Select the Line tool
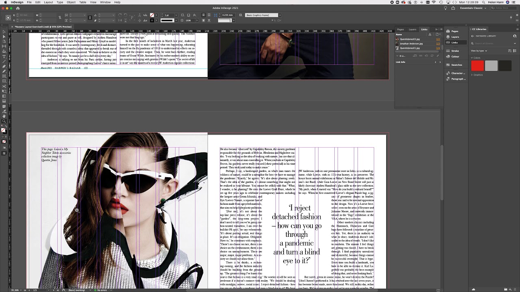 [4, 61]
